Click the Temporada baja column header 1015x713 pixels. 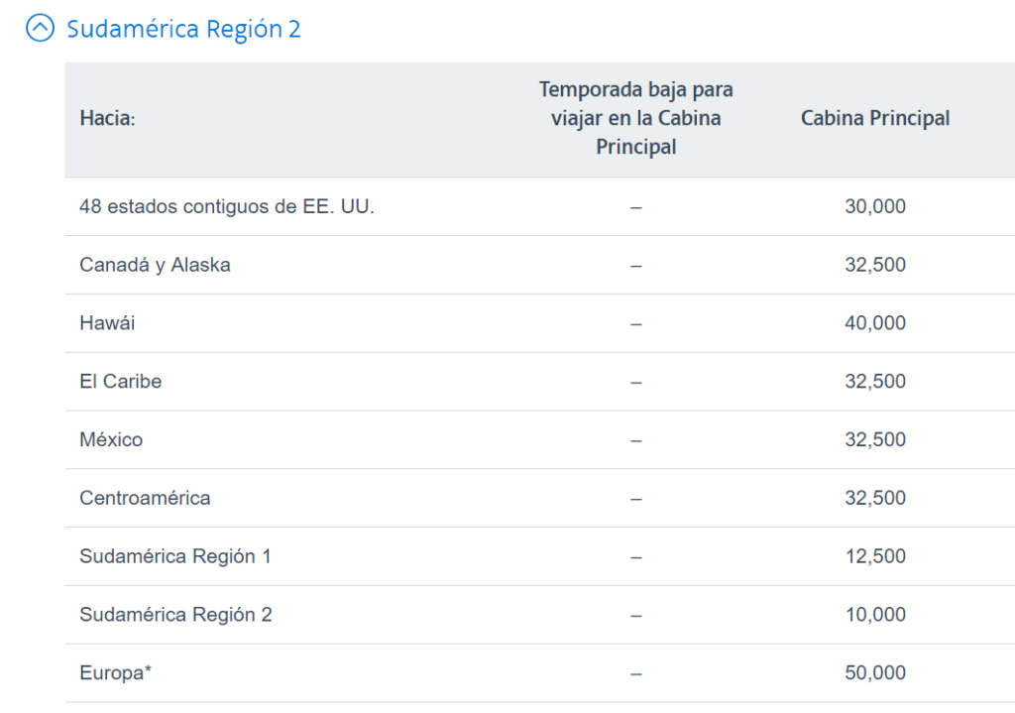pos(635,117)
